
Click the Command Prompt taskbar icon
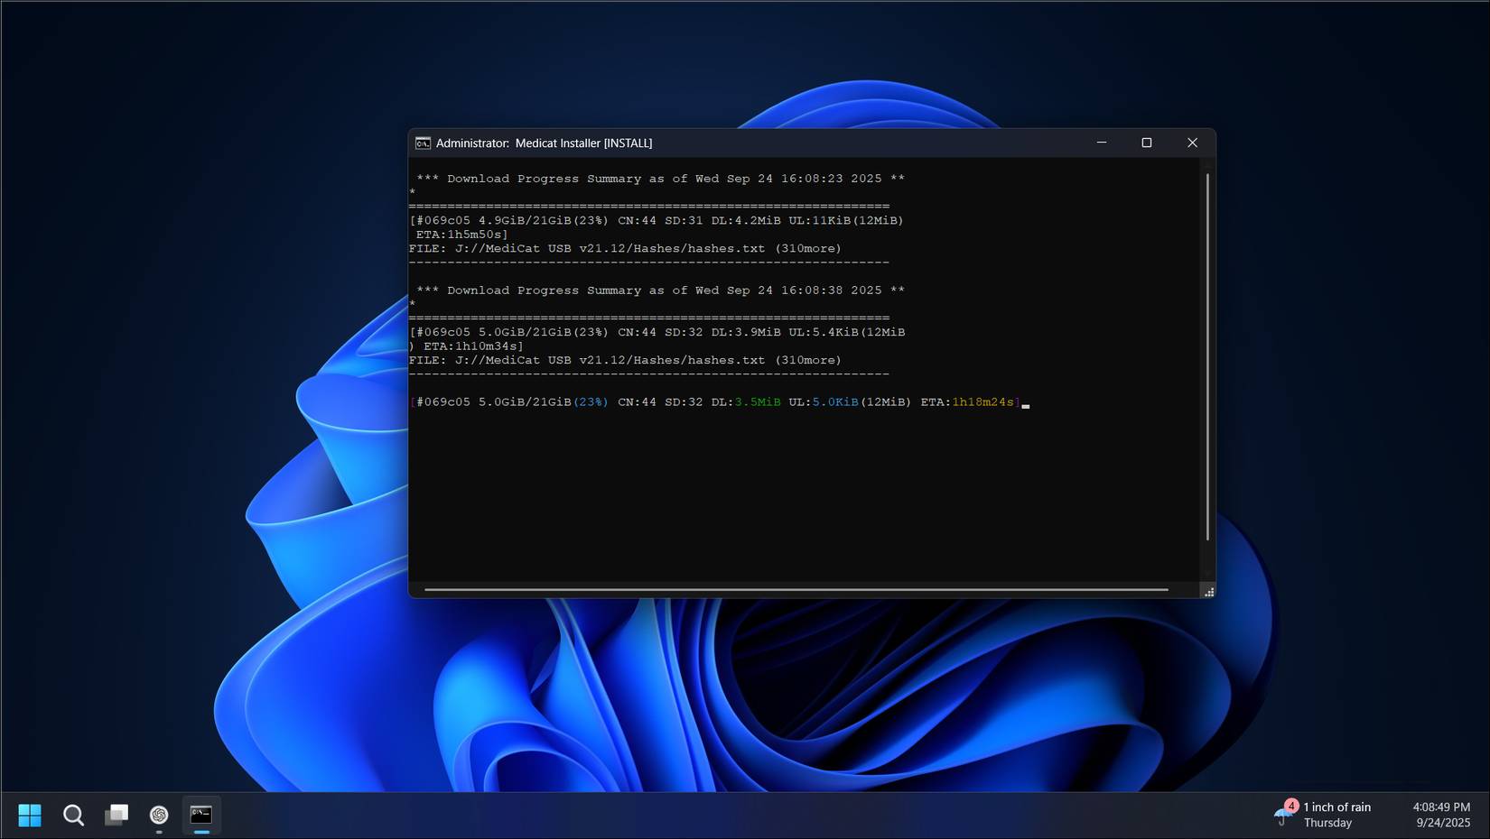[201, 816]
